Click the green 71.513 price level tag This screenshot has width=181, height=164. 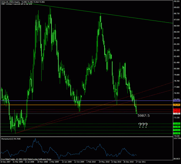click(177, 130)
